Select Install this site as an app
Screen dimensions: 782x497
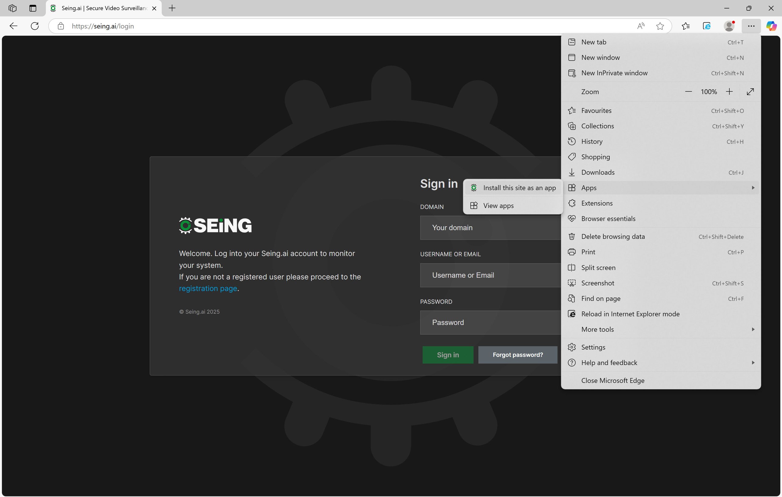(519, 188)
